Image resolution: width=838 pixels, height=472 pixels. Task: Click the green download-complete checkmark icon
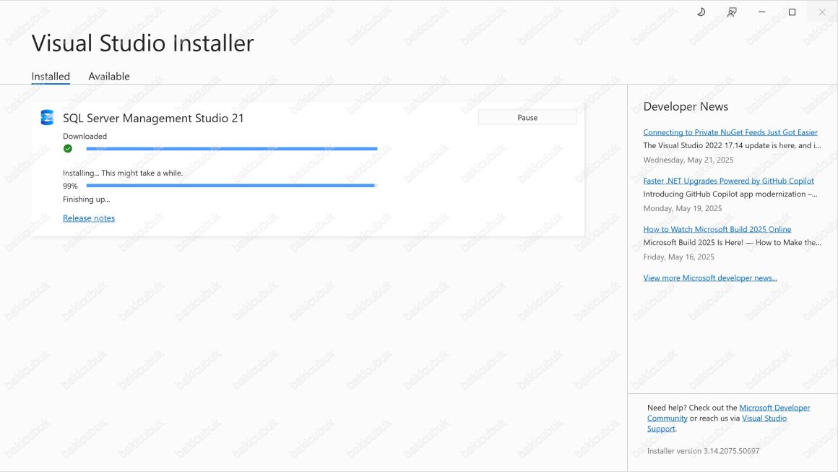click(67, 148)
